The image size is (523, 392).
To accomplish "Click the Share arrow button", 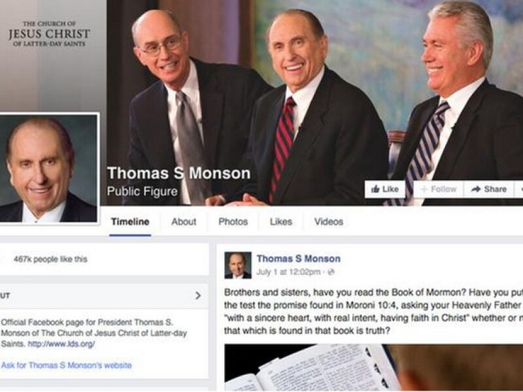I will 489,189.
